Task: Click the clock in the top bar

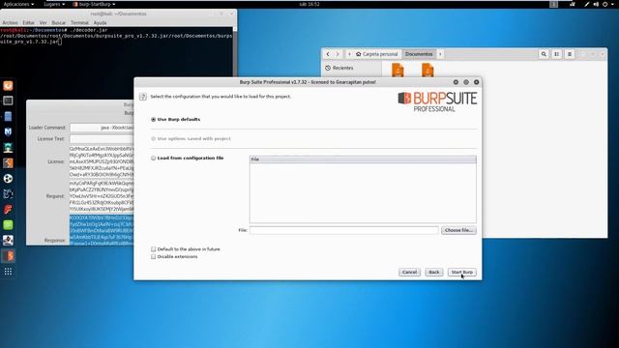Action: point(309,4)
